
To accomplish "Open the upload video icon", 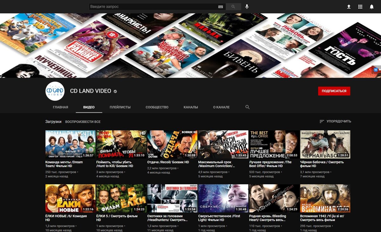I will 349,7.
